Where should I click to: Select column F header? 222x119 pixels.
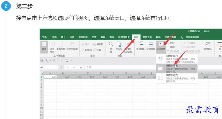tap(113, 73)
